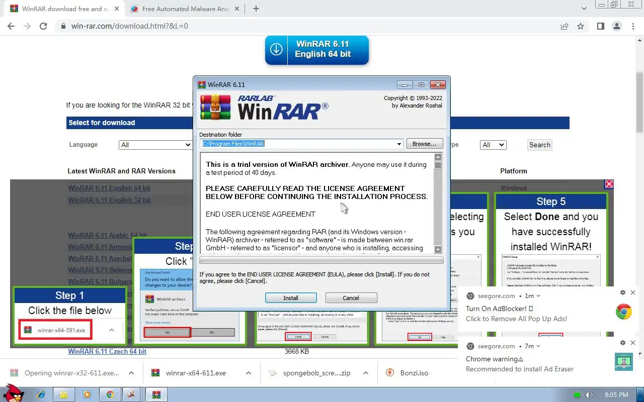Expand the seegore.com 1m notification chevron

tap(538, 296)
